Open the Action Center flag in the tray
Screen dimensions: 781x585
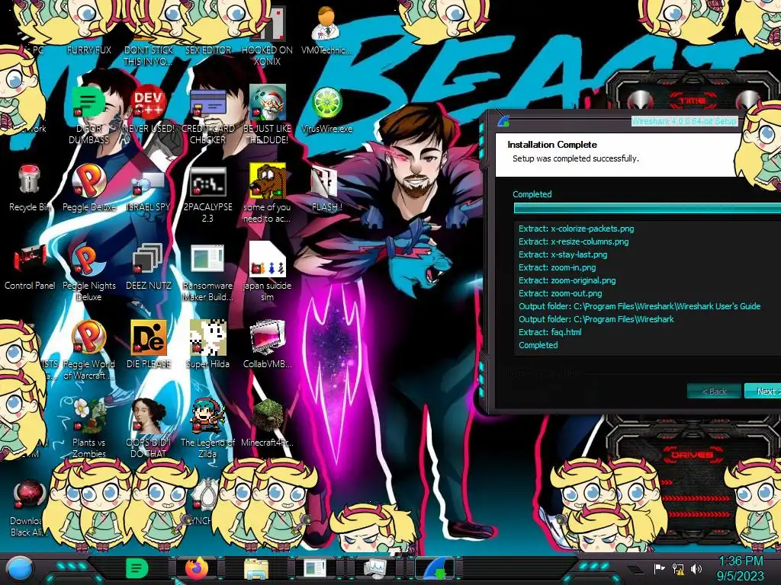tap(659, 568)
